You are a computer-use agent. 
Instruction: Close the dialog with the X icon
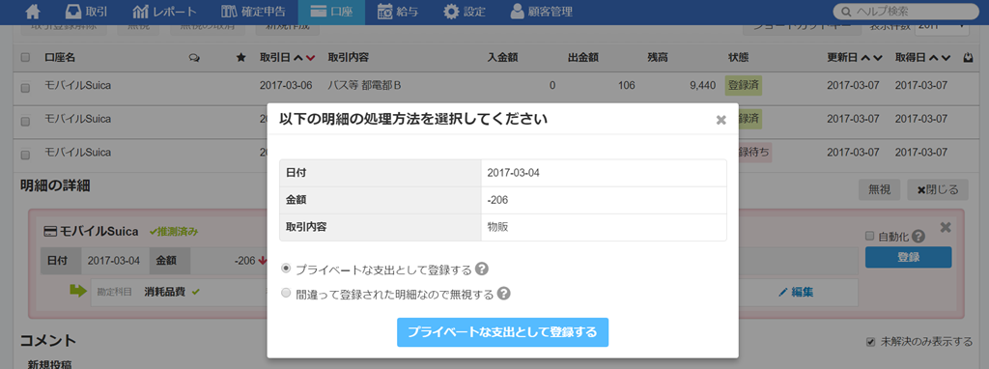(721, 120)
